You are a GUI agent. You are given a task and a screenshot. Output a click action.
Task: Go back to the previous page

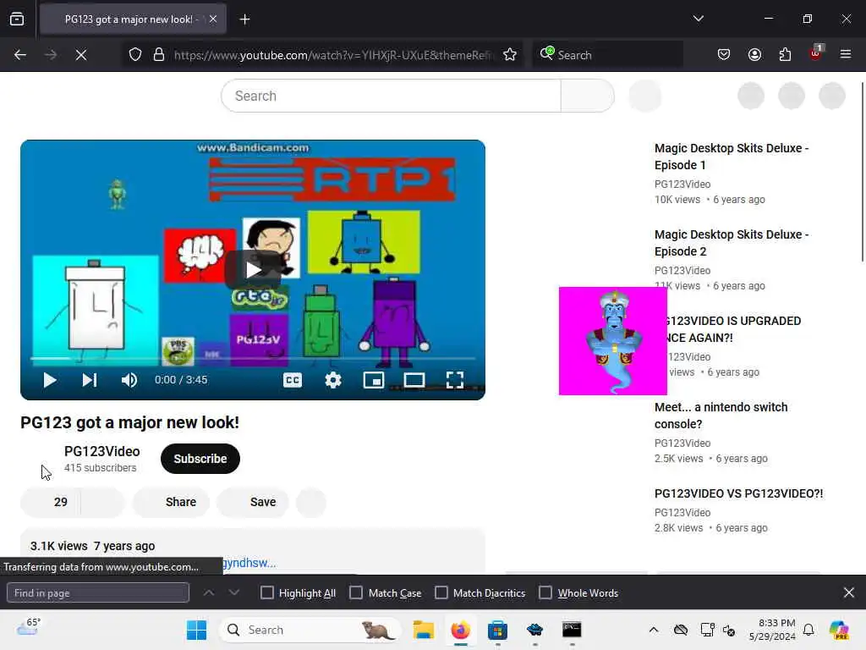(20, 55)
